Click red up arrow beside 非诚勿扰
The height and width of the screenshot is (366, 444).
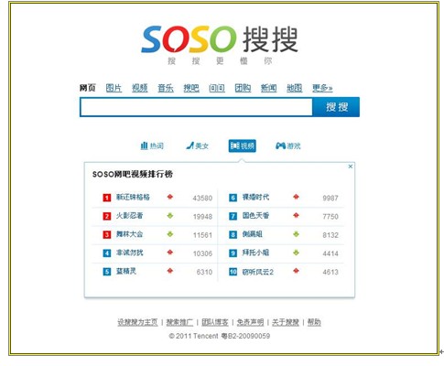[x=170, y=253]
